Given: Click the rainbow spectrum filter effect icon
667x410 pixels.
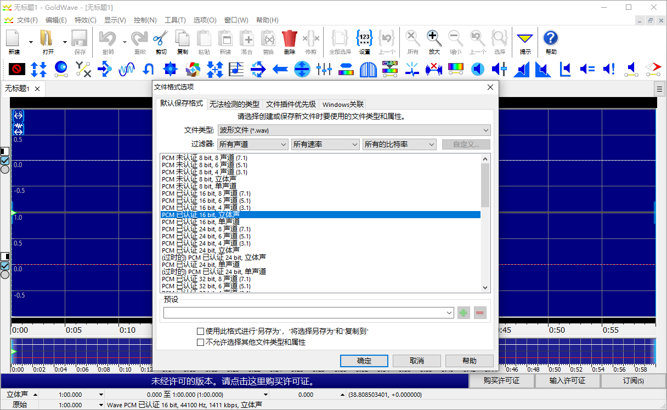Looking at the screenshot, I should 456,69.
